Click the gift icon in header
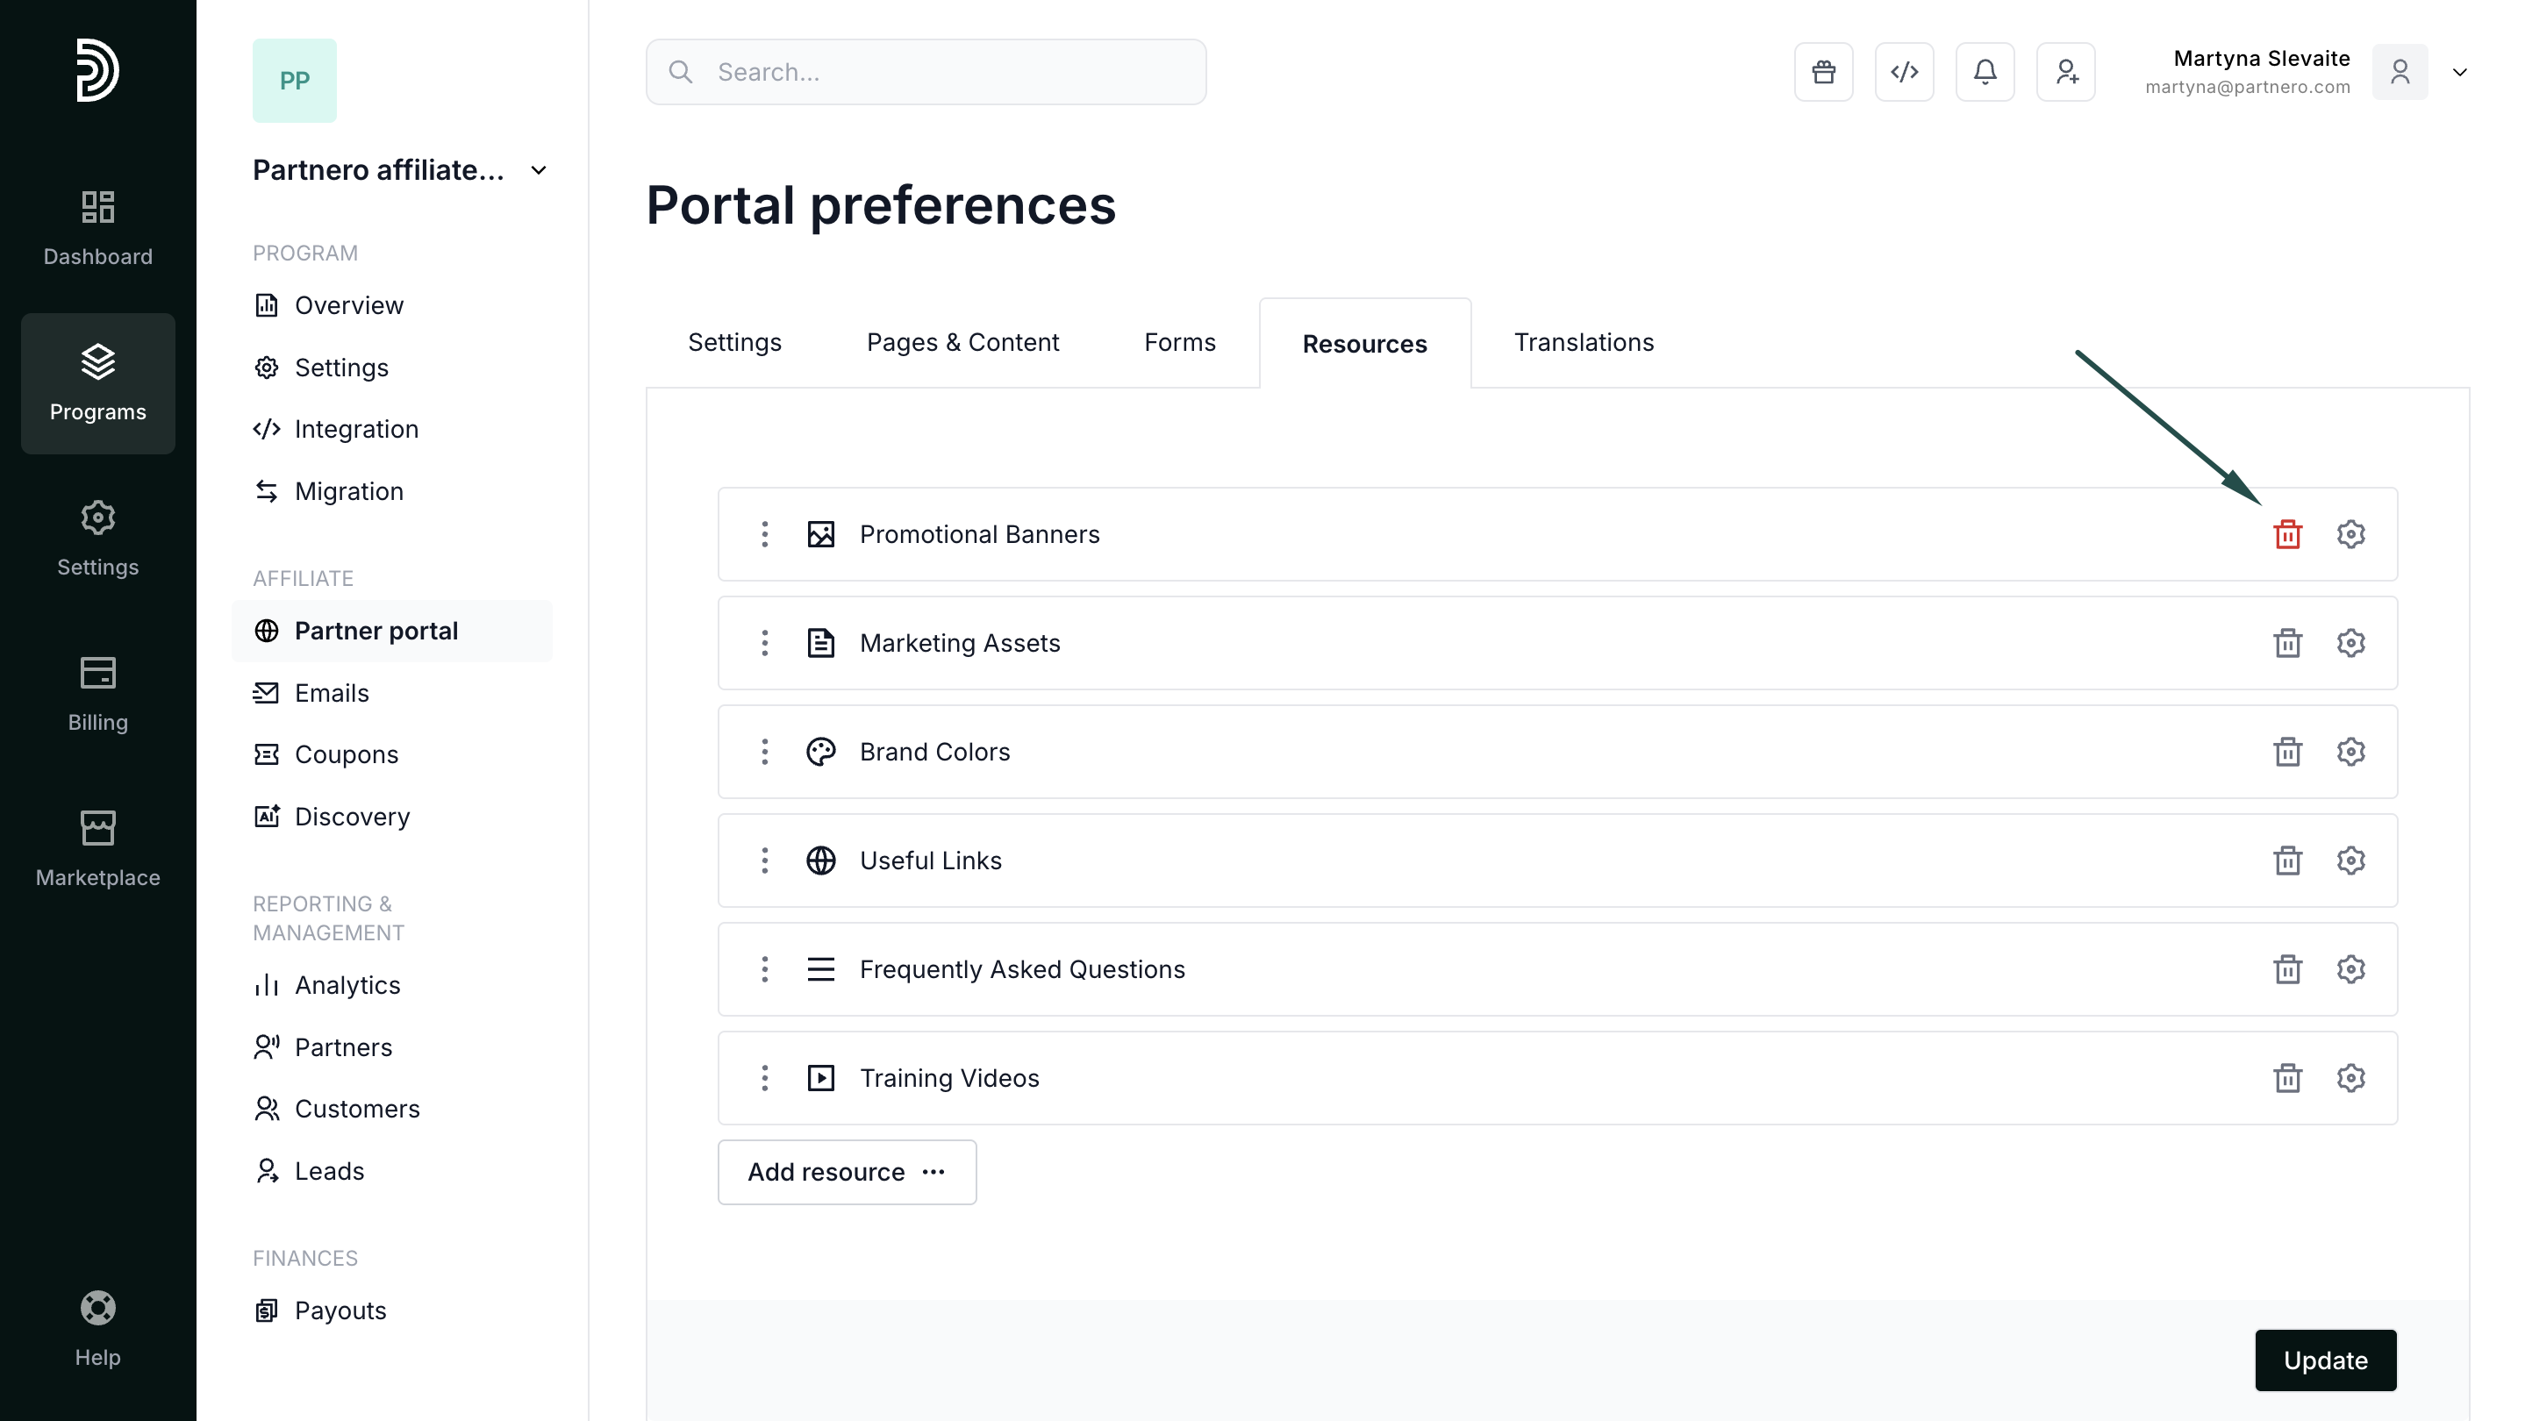The image size is (2525, 1421). coord(1823,72)
